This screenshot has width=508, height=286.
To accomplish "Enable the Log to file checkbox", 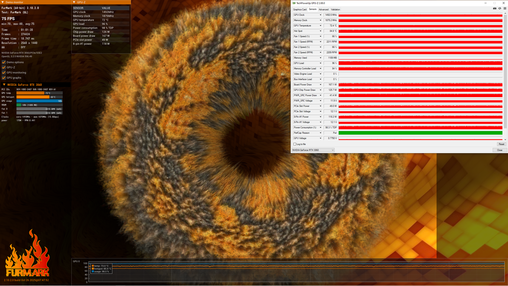I will pos(295,144).
